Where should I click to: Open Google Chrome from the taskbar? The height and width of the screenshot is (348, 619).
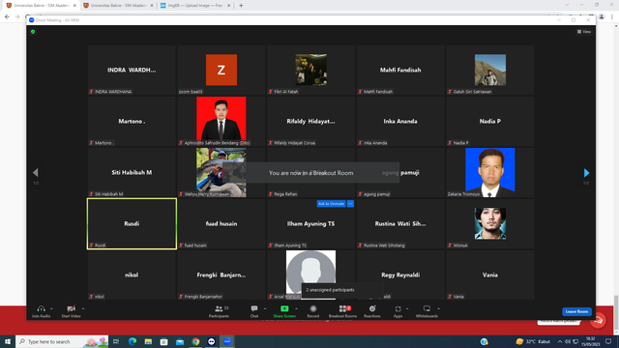point(195,341)
